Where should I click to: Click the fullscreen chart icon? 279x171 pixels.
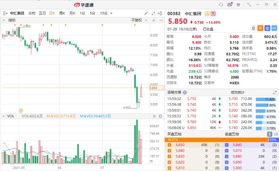point(153,13)
